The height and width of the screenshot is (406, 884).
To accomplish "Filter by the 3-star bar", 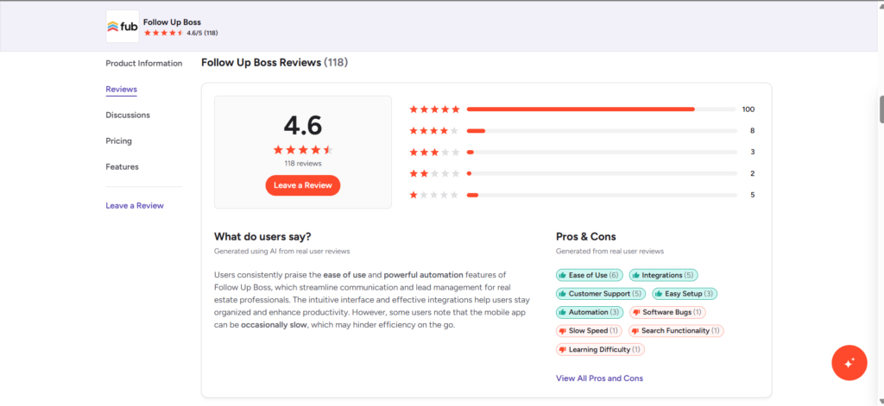I will (602, 152).
